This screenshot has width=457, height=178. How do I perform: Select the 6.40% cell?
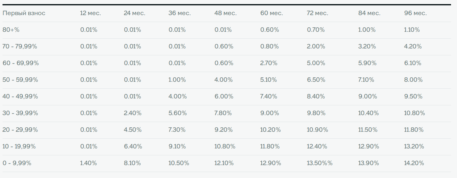coord(133,147)
